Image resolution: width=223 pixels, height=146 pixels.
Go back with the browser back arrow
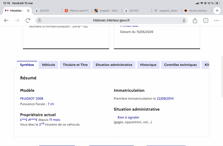(x=6, y=20)
